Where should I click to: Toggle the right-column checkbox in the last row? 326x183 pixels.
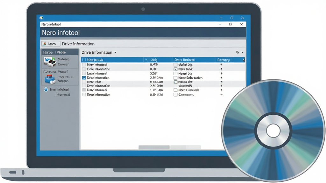coord(175,95)
